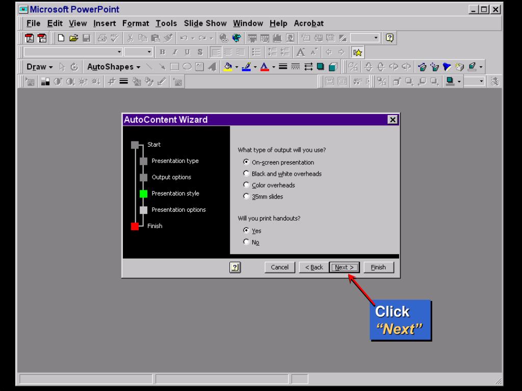Image resolution: width=522 pixels, height=391 pixels.
Task: Click the Cancel button in wizard
Action: [x=280, y=267]
